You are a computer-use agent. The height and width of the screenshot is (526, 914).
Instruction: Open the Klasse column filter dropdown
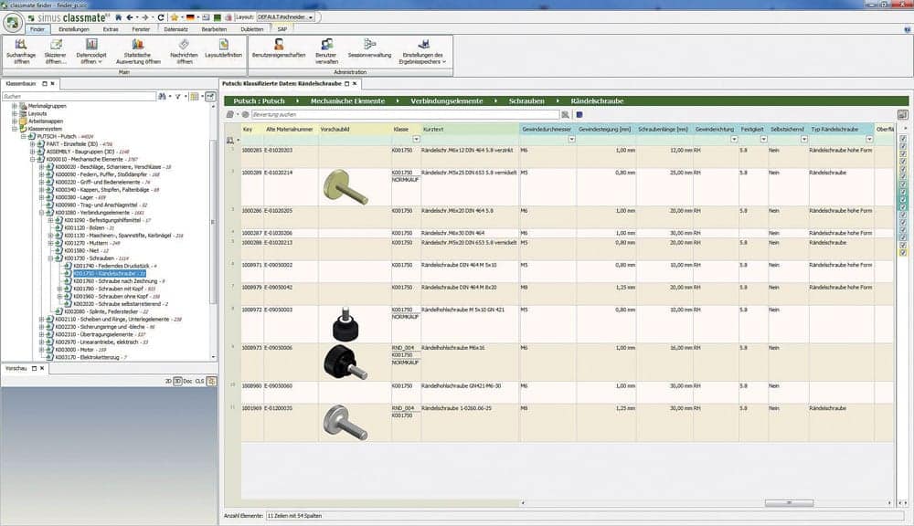click(x=416, y=140)
